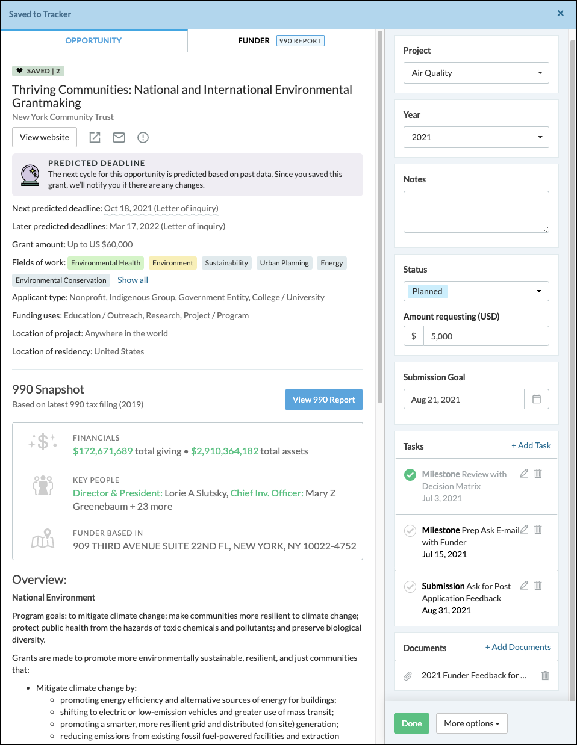Delete the Prep Ask E-mail milestone

click(538, 530)
